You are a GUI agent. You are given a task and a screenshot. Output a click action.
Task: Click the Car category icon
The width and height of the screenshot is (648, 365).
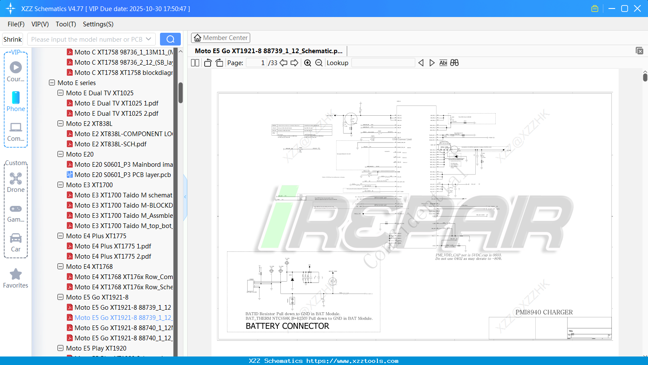(16, 242)
